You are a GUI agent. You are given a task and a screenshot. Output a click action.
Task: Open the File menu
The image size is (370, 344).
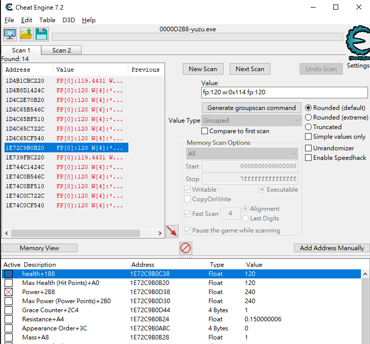pos(9,20)
